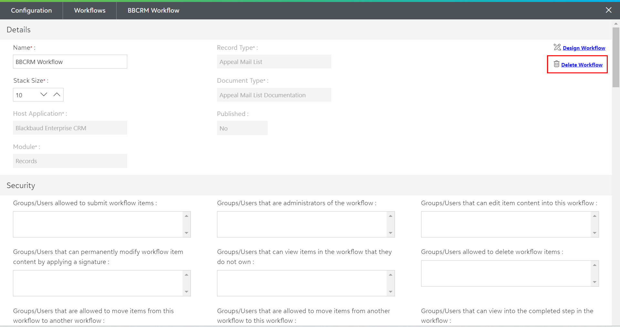Click the delete workflow items users box
This screenshot has height=327, width=620.
pyautogui.click(x=506, y=273)
